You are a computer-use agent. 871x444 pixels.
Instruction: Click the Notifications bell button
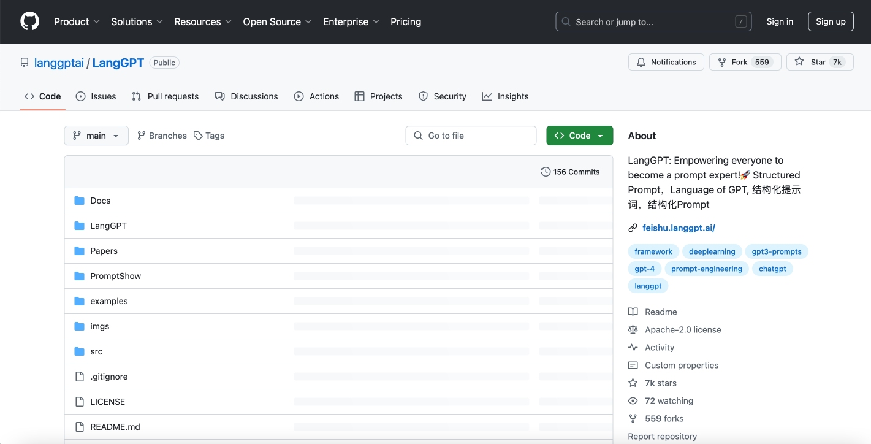pyautogui.click(x=666, y=62)
